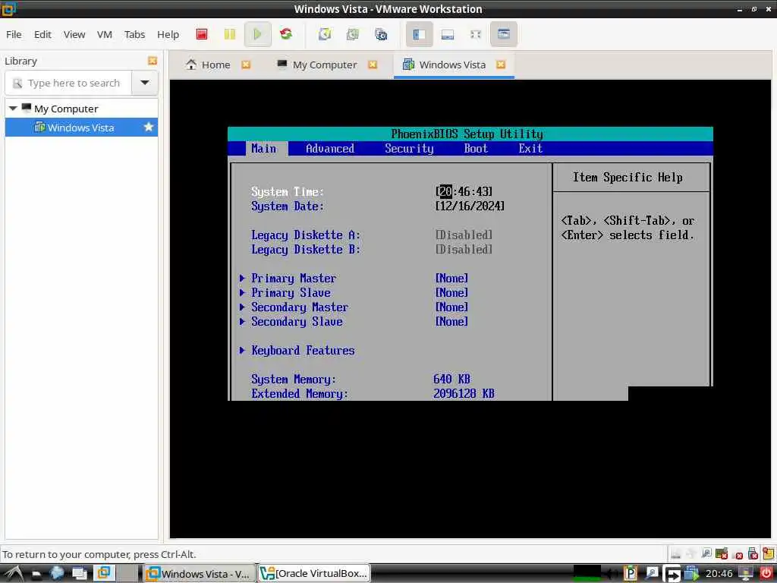Close the Home tab via its X
The image size is (777, 583).
tap(246, 65)
